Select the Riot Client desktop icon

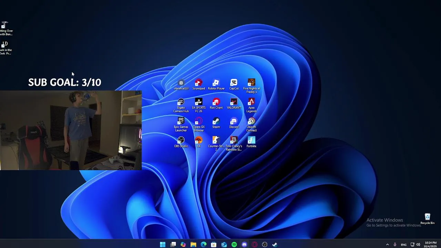(216, 104)
